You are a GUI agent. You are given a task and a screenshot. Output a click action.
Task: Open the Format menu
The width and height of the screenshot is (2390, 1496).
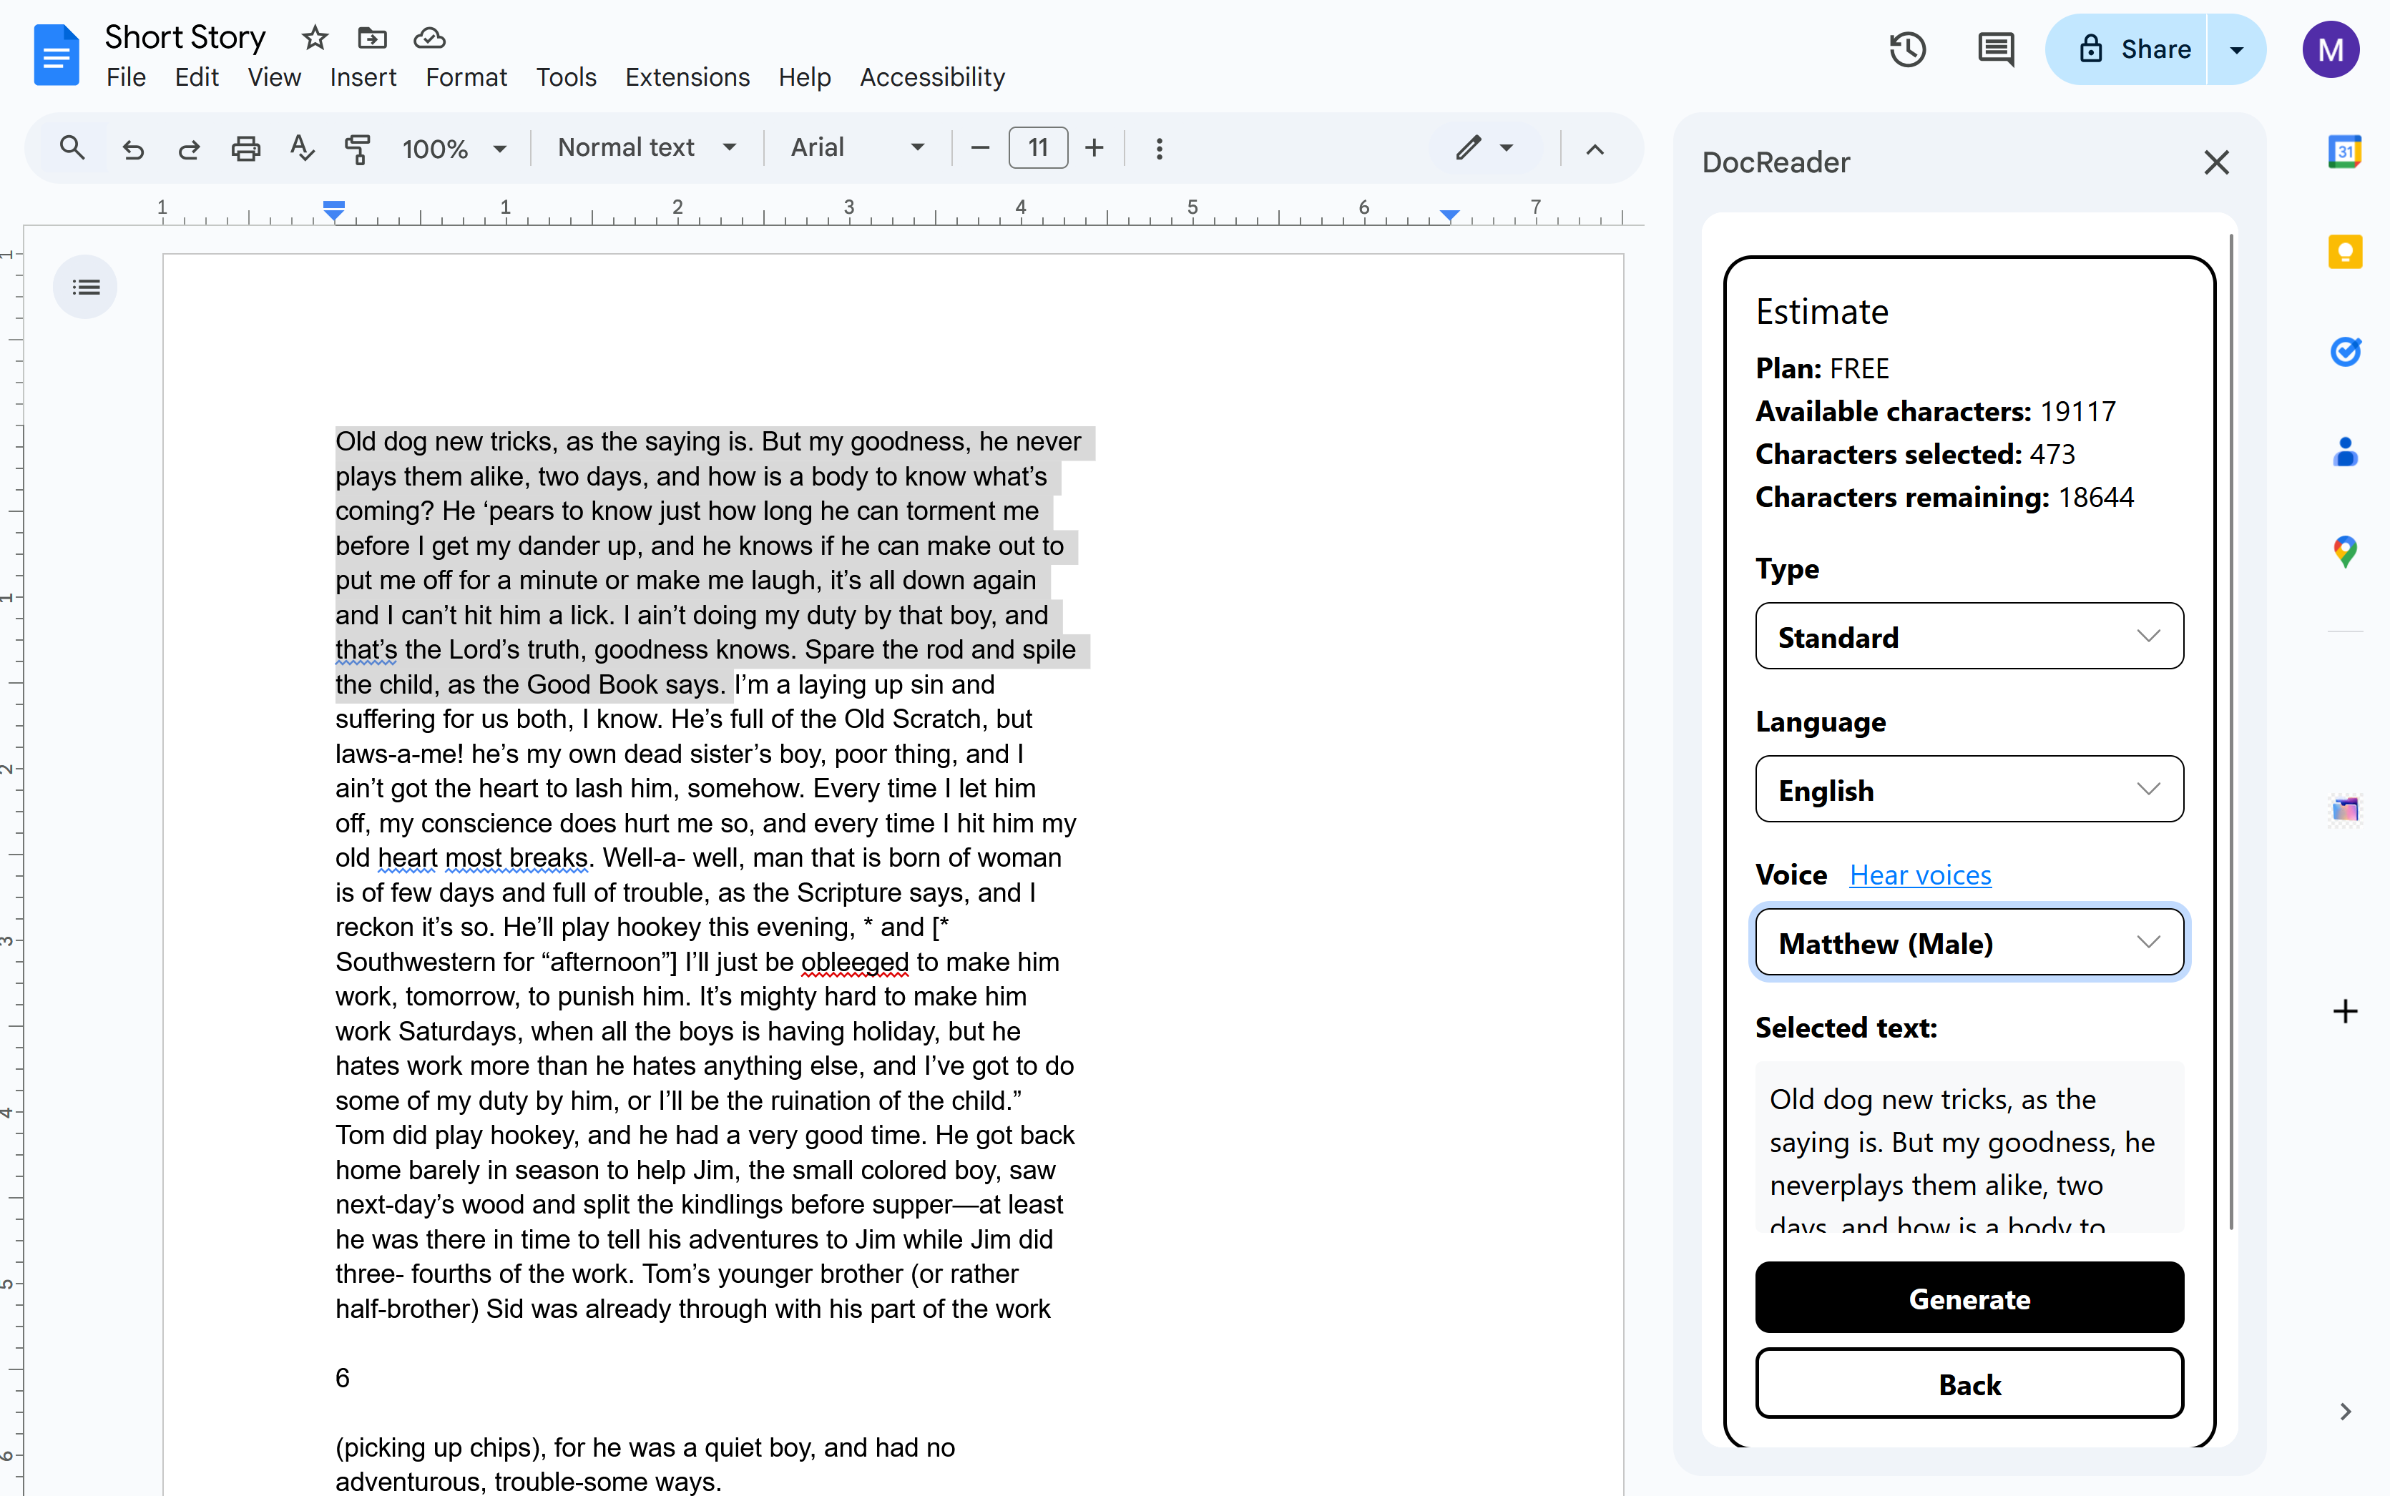point(466,77)
